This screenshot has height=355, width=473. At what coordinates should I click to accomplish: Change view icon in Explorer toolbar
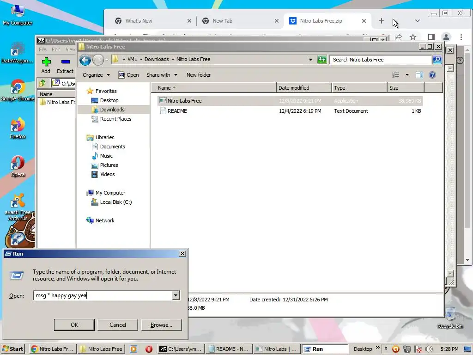click(395, 75)
